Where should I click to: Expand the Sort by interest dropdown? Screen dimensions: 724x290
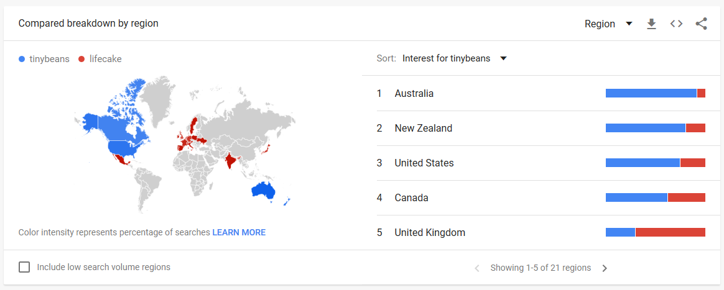pos(454,58)
